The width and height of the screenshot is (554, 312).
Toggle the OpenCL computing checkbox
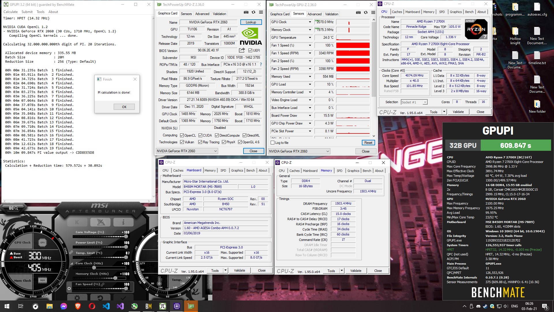click(182, 135)
